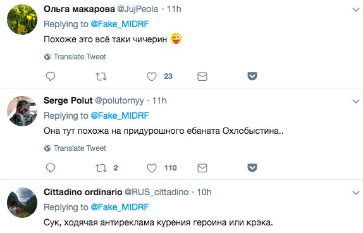Open Serge Polut's profile picture

pos(22,111)
